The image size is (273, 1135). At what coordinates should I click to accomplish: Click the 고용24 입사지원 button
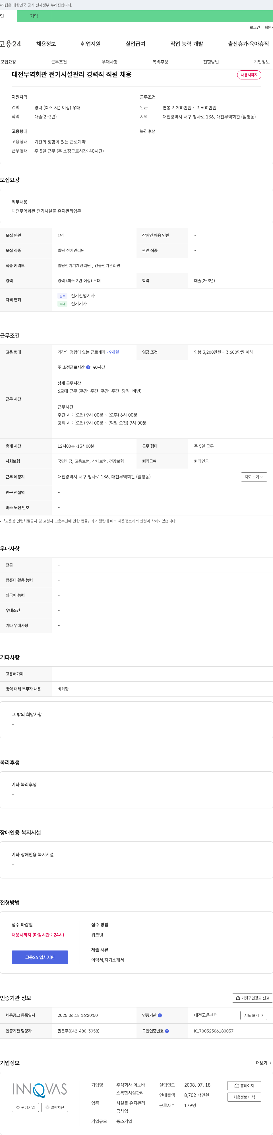(40, 957)
